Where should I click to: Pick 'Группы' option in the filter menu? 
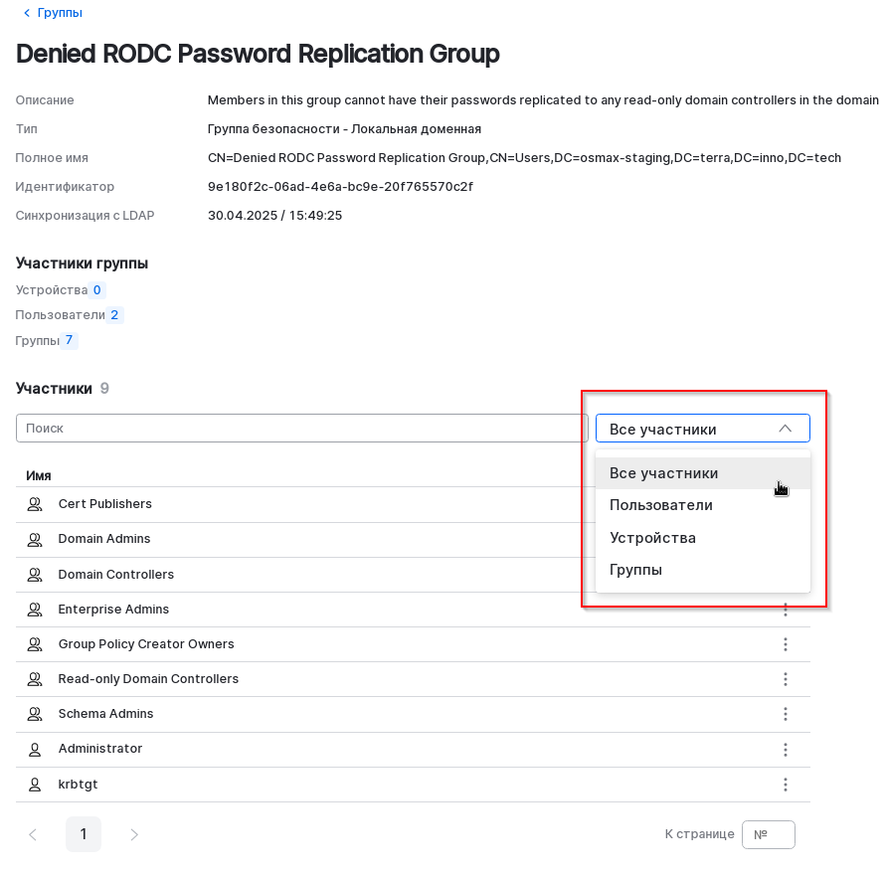pyautogui.click(x=636, y=570)
